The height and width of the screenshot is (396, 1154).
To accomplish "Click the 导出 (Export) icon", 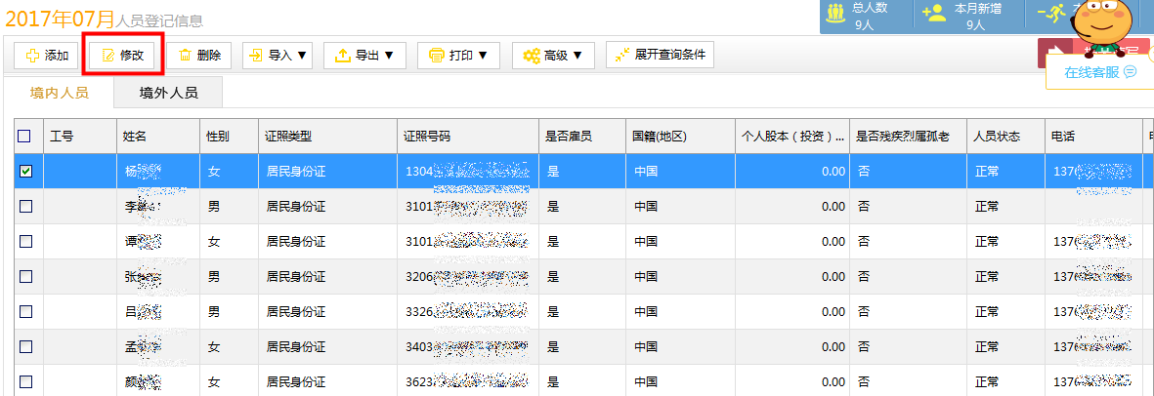I will tap(342, 56).
